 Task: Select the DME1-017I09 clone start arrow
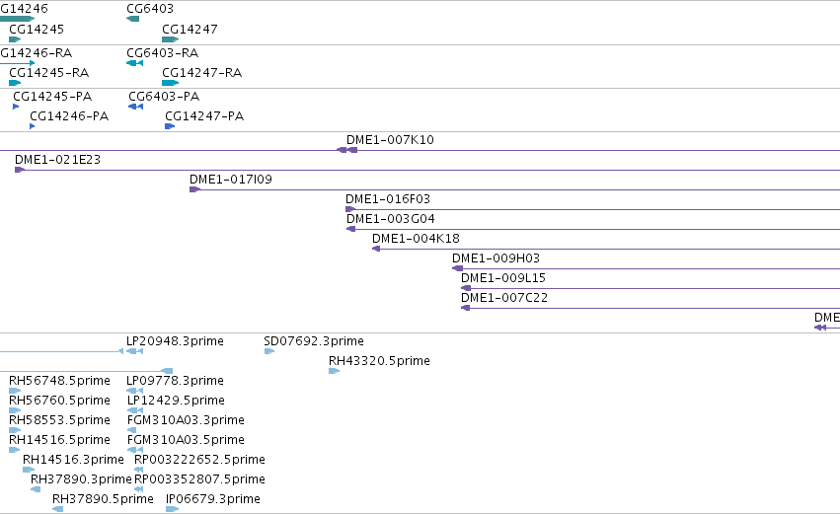(x=195, y=189)
